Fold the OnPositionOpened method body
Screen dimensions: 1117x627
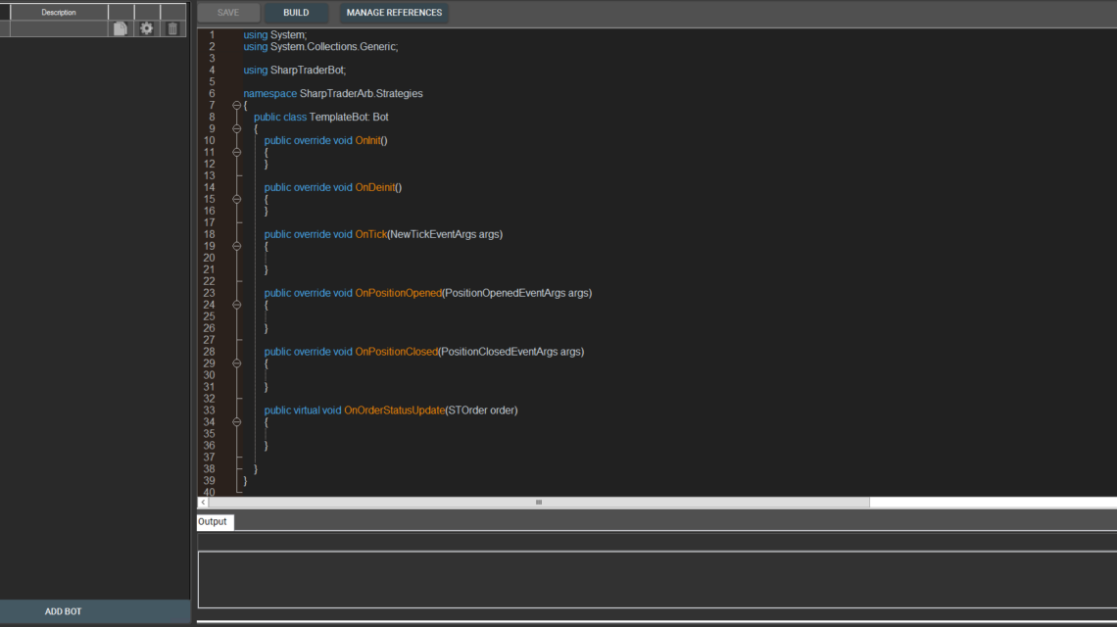[236, 305]
